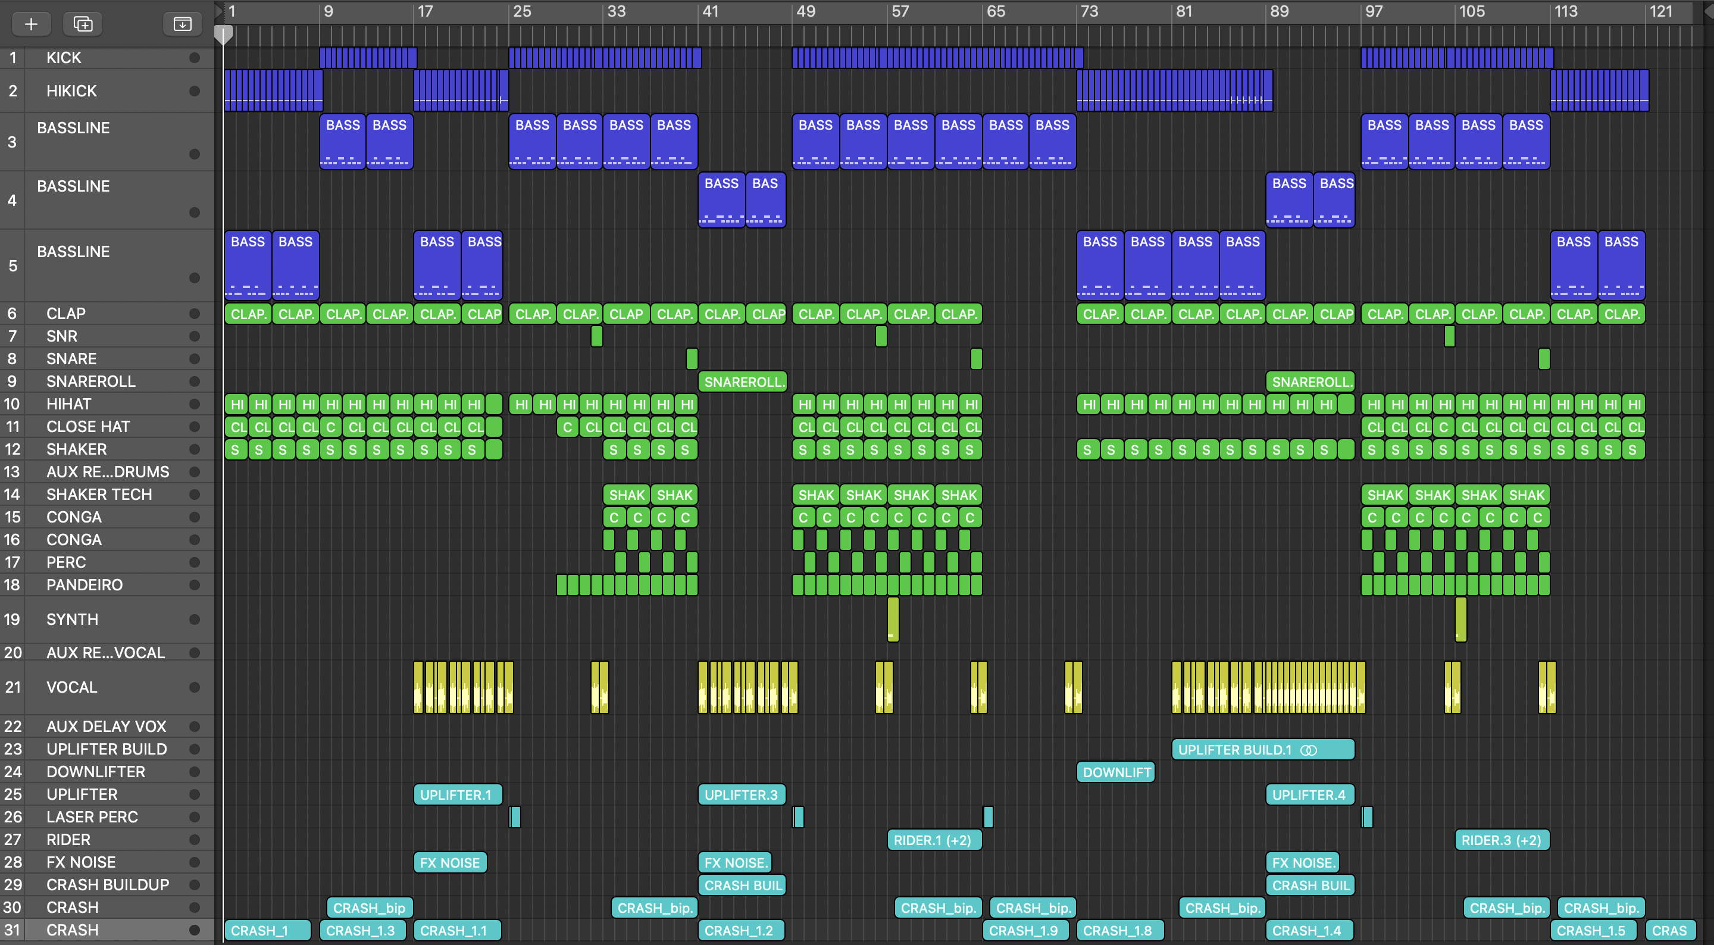Select the SYNTH region near bar 57

click(893, 619)
